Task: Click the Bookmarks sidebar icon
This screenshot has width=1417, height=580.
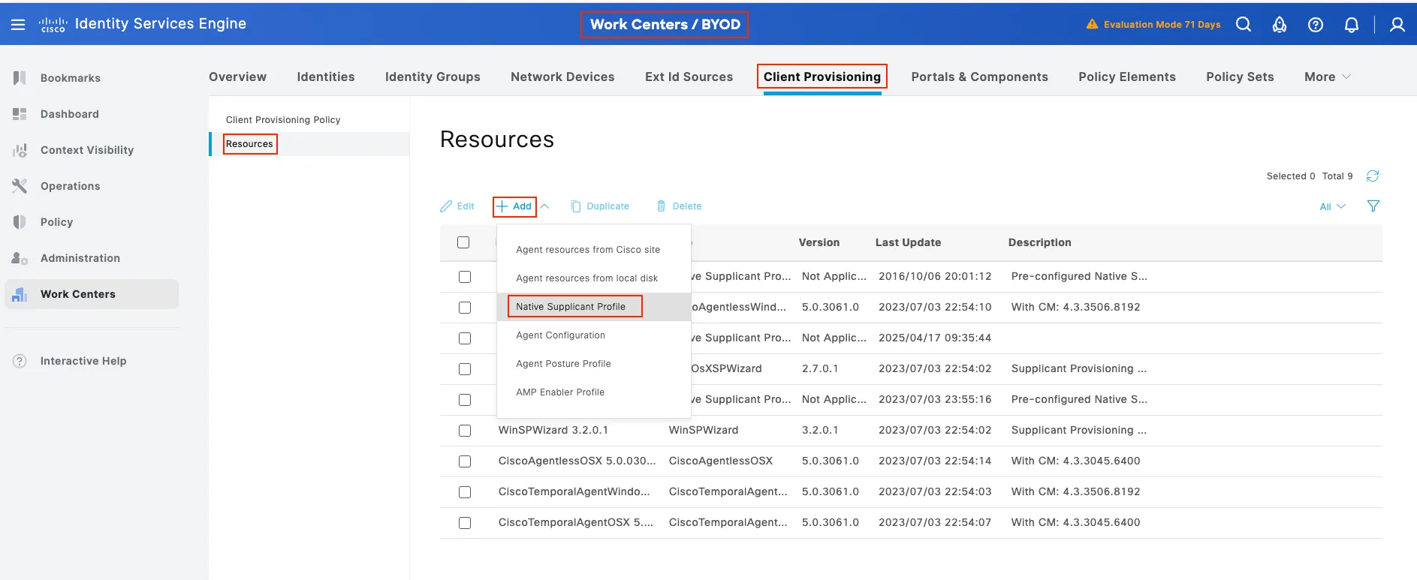Action: click(x=20, y=78)
